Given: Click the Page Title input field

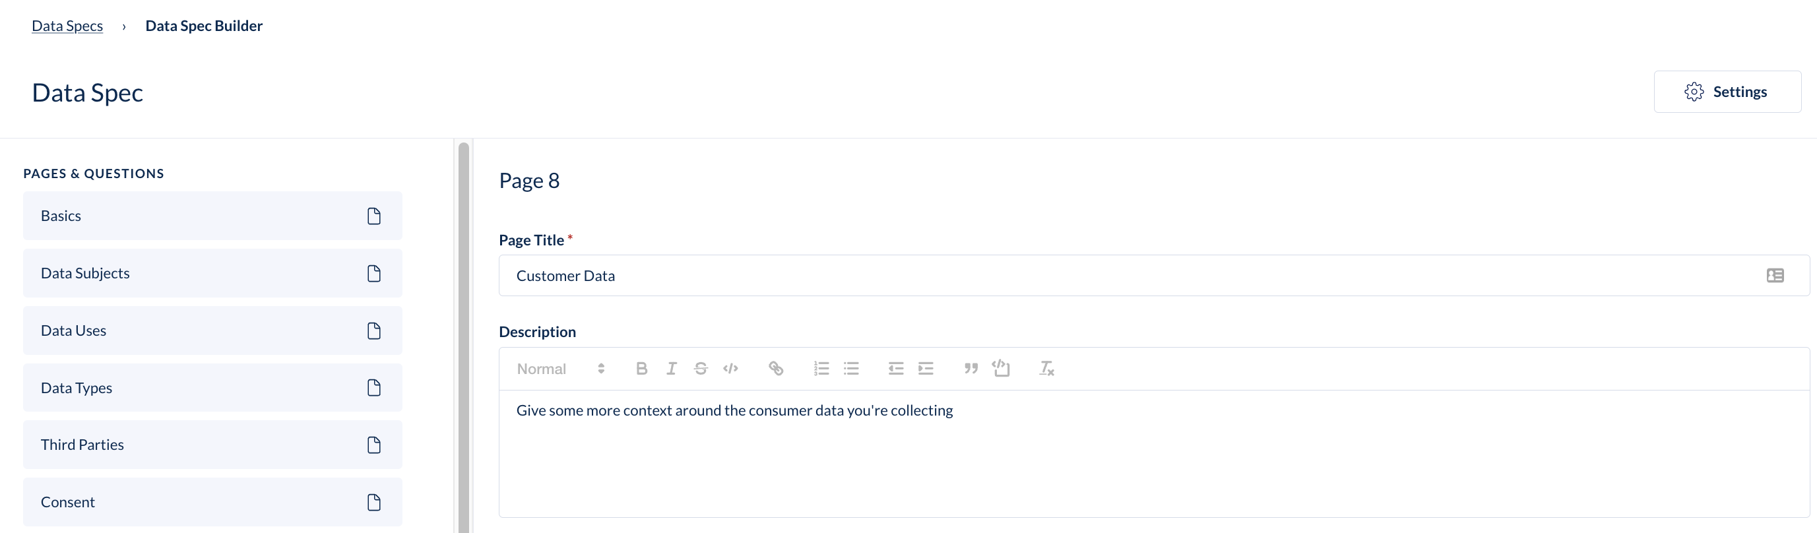Looking at the screenshot, I should [x=1154, y=276].
